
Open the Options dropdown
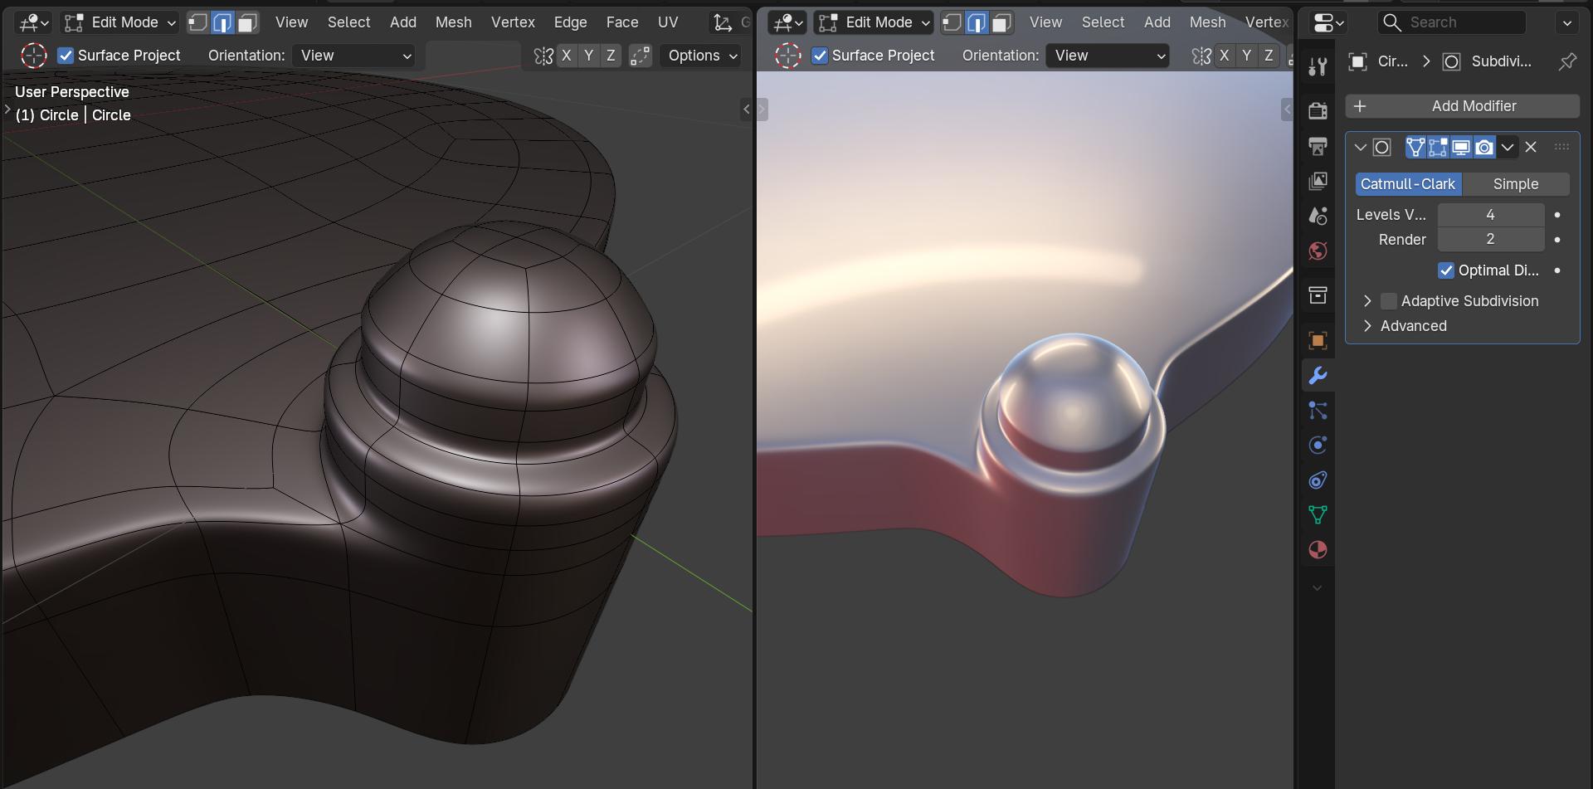702,56
